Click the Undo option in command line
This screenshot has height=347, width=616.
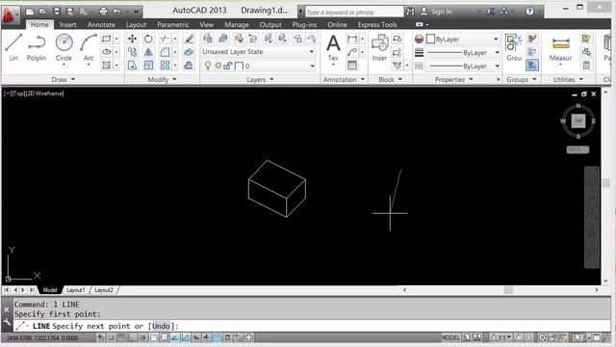(x=161, y=326)
